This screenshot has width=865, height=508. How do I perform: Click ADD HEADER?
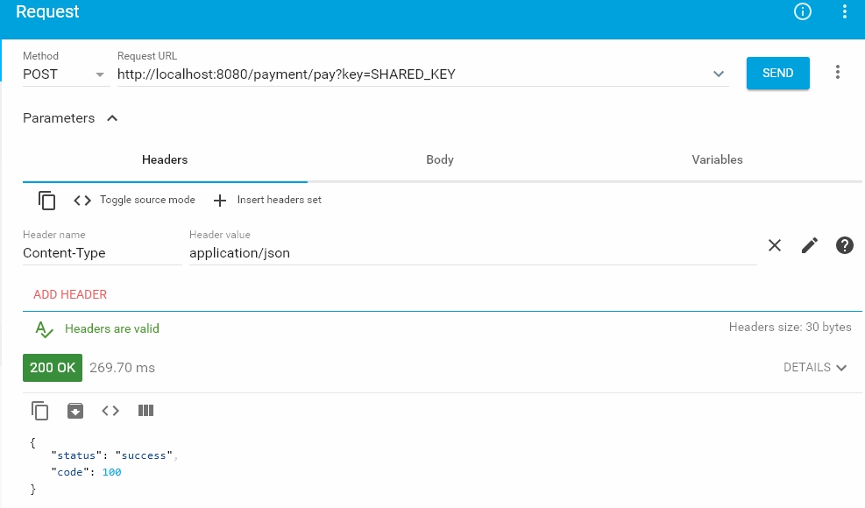coord(70,294)
